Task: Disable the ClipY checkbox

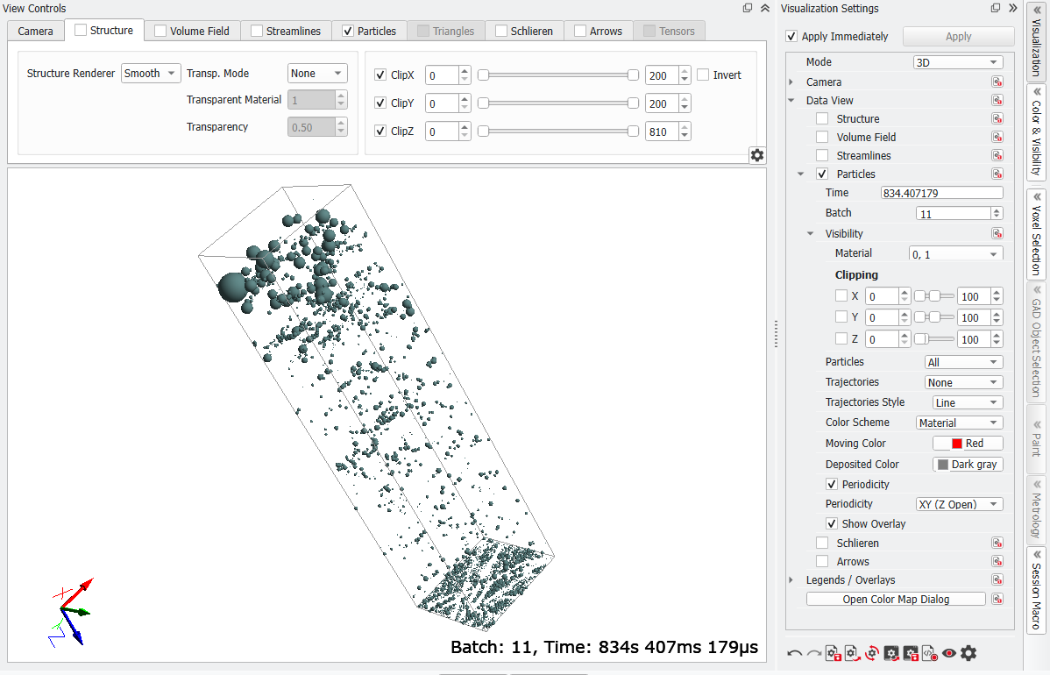Action: tap(380, 103)
